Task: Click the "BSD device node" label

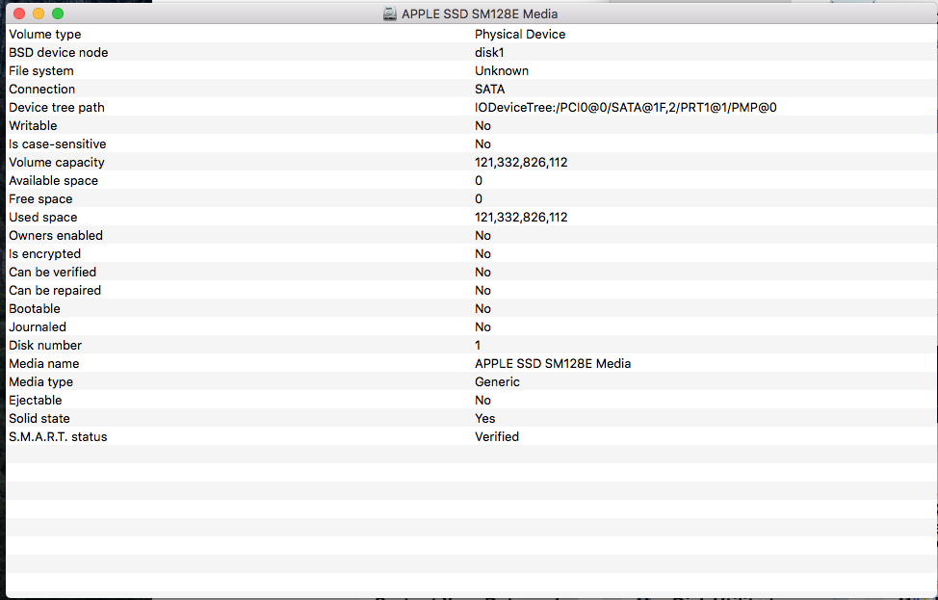Action: pos(59,53)
